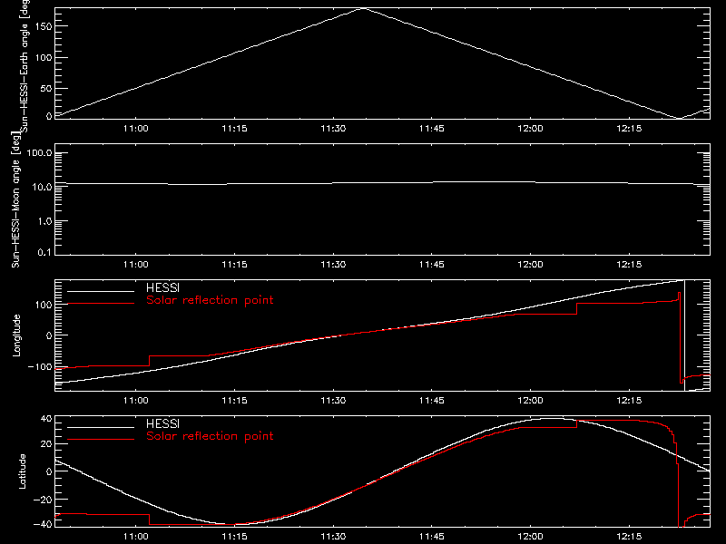Viewport: 726px width, 544px height.
Task: Click 11:00 tick under Latitude plot
Action: (135, 537)
